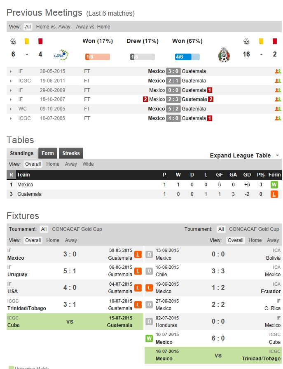Select 'Home vs. Away' meetings view
The width and height of the screenshot is (283, 369).
(x=53, y=27)
